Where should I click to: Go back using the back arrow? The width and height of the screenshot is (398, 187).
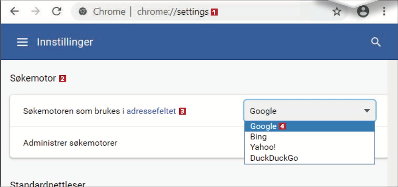[x=15, y=11]
